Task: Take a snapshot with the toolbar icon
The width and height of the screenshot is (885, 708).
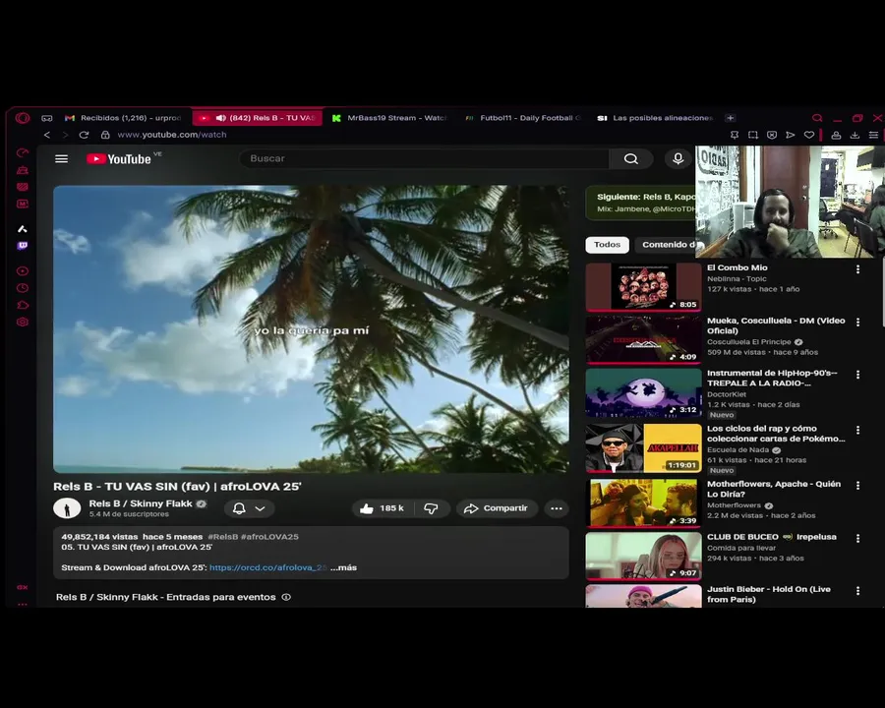Action: tap(753, 135)
